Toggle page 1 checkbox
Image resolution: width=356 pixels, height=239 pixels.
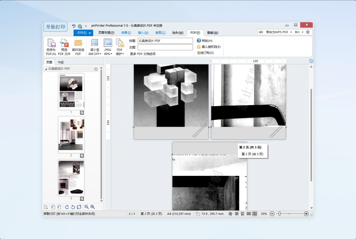[x=82, y=113]
